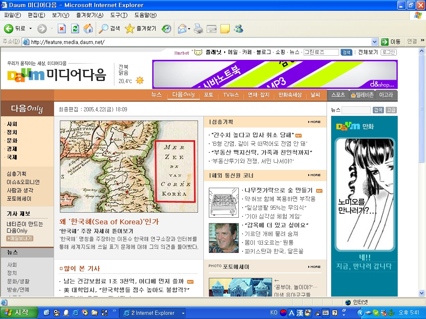Open the '왜 한국해(Sea of Korea)인가' headline link

(x=109, y=222)
